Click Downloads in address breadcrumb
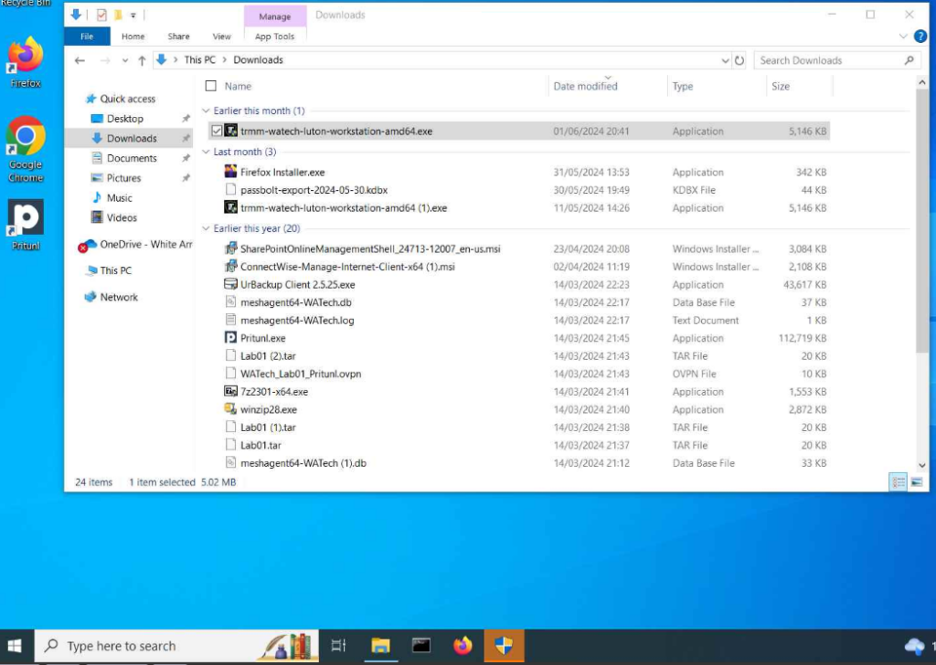The height and width of the screenshot is (665, 936). (x=258, y=59)
